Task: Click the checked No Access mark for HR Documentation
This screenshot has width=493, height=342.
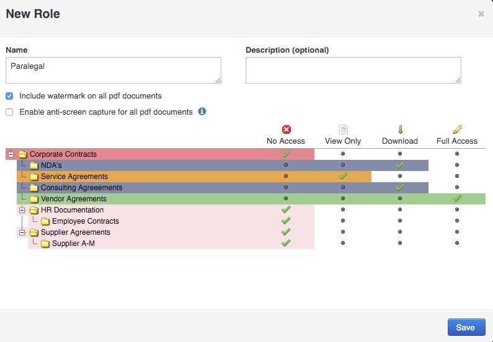Action: pos(286,209)
